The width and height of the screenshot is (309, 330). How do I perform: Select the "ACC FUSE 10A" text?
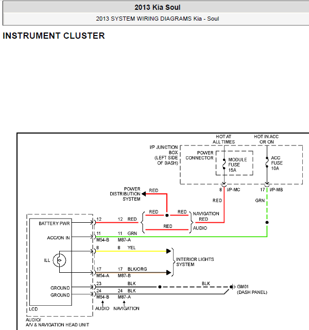277,163
